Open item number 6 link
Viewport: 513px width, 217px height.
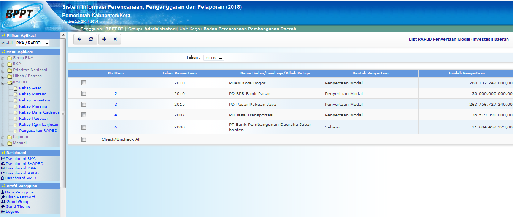(116, 127)
